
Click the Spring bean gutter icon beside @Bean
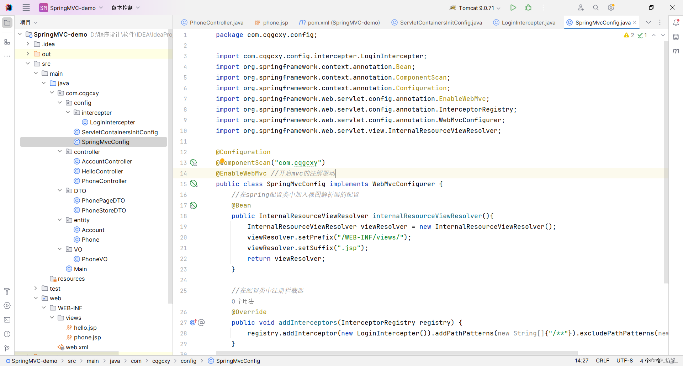193,205
